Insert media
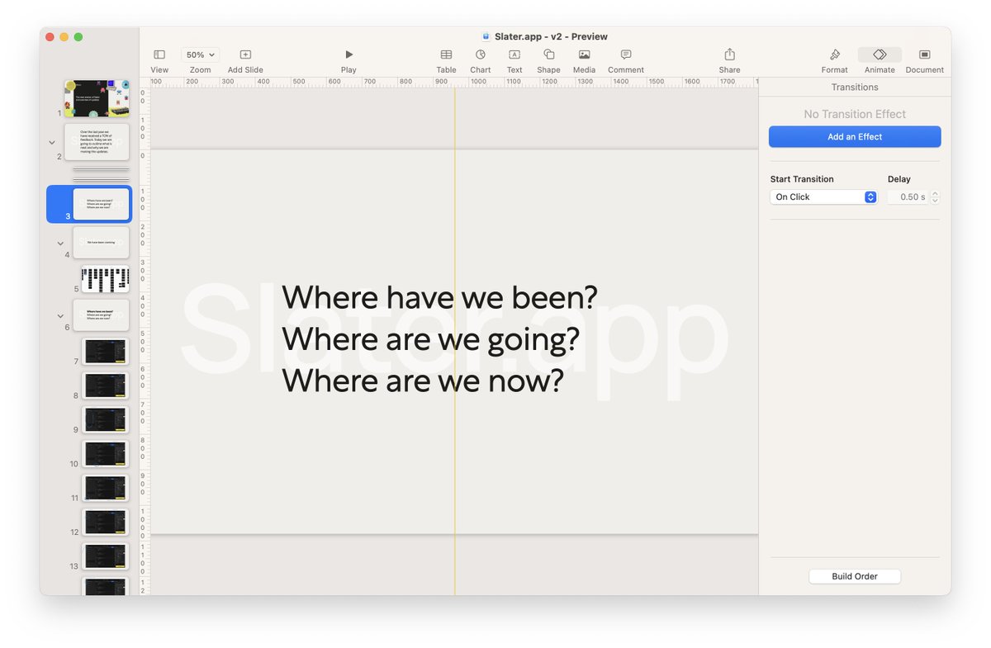This screenshot has height=648, width=991. (x=584, y=54)
